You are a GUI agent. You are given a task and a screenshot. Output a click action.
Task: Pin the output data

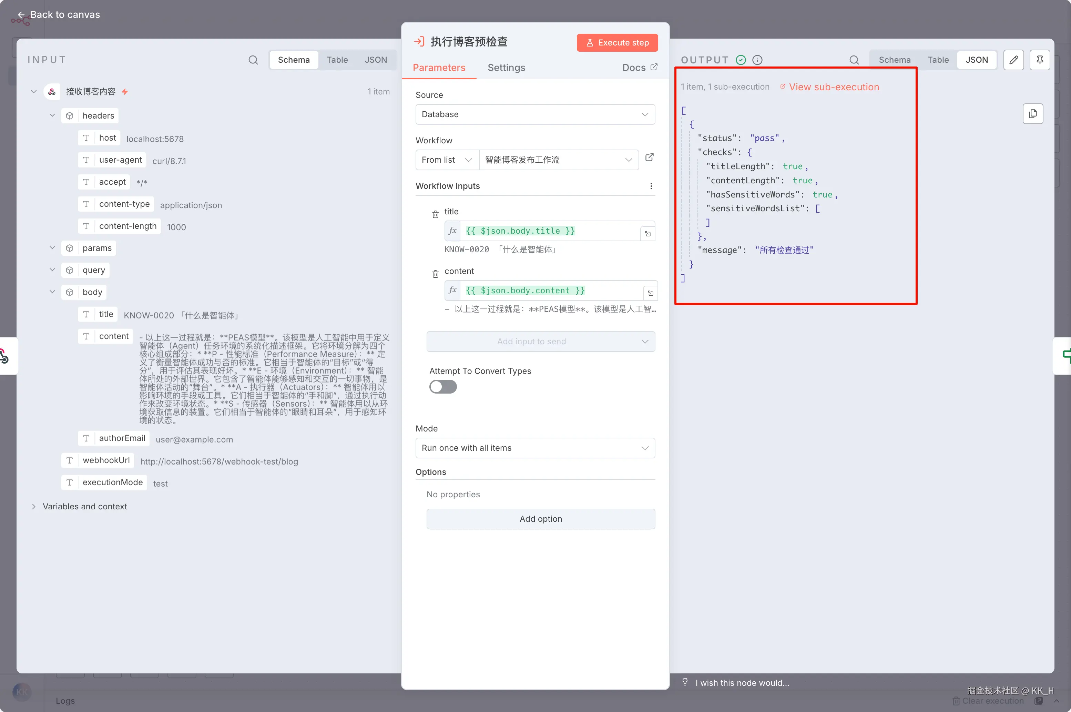coord(1039,60)
